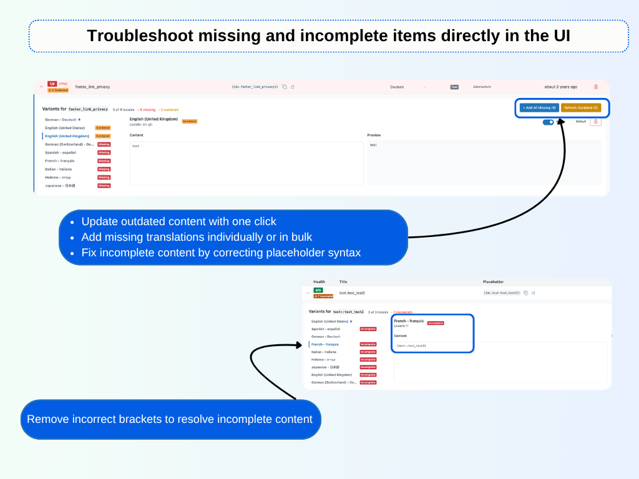The width and height of the screenshot is (639, 479).
Task: Click the 1/9 health badge
Action: pos(52,84)
